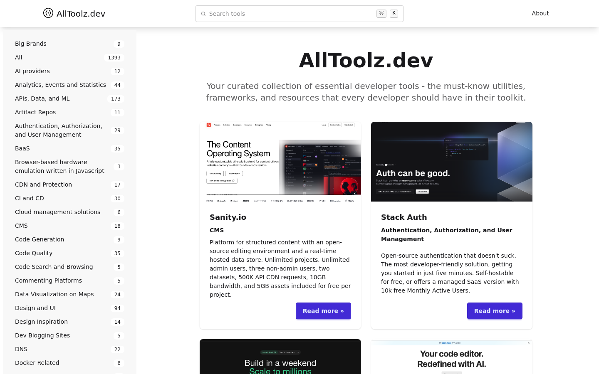Click the Build in a weekend thumbnail
This screenshot has width=599, height=374.
280,357
